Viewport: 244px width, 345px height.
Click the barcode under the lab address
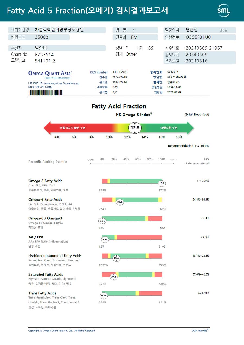tap(45, 93)
